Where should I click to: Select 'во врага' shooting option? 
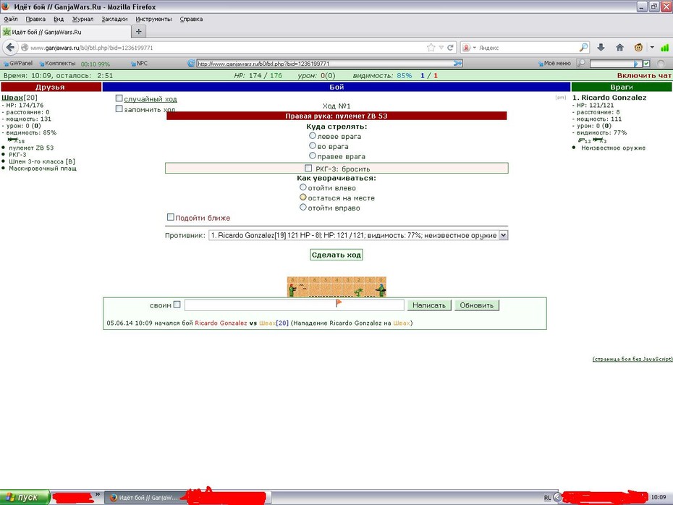[313, 146]
